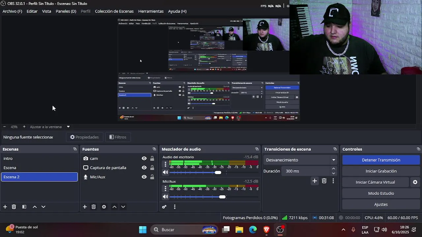
Task: Lock the cam source
Action: 152,158
